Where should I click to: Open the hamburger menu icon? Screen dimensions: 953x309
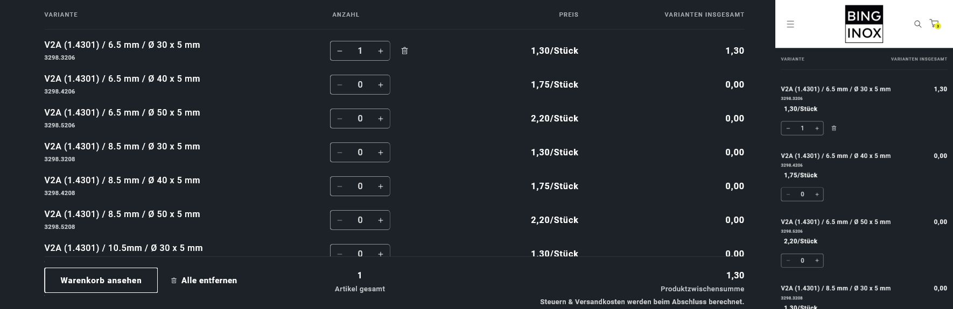pos(790,24)
